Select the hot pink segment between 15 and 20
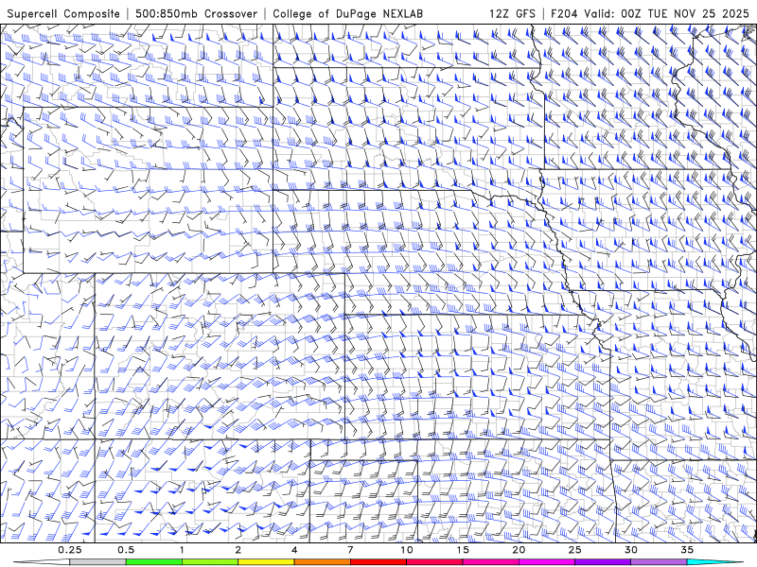 pyautogui.click(x=490, y=562)
